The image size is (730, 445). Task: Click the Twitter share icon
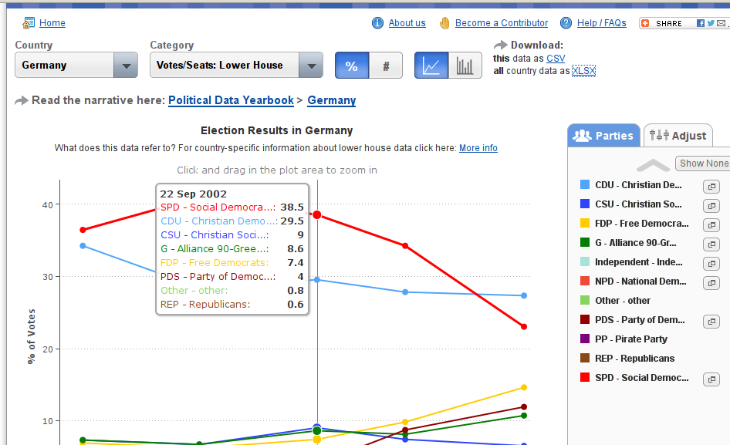coord(711,23)
